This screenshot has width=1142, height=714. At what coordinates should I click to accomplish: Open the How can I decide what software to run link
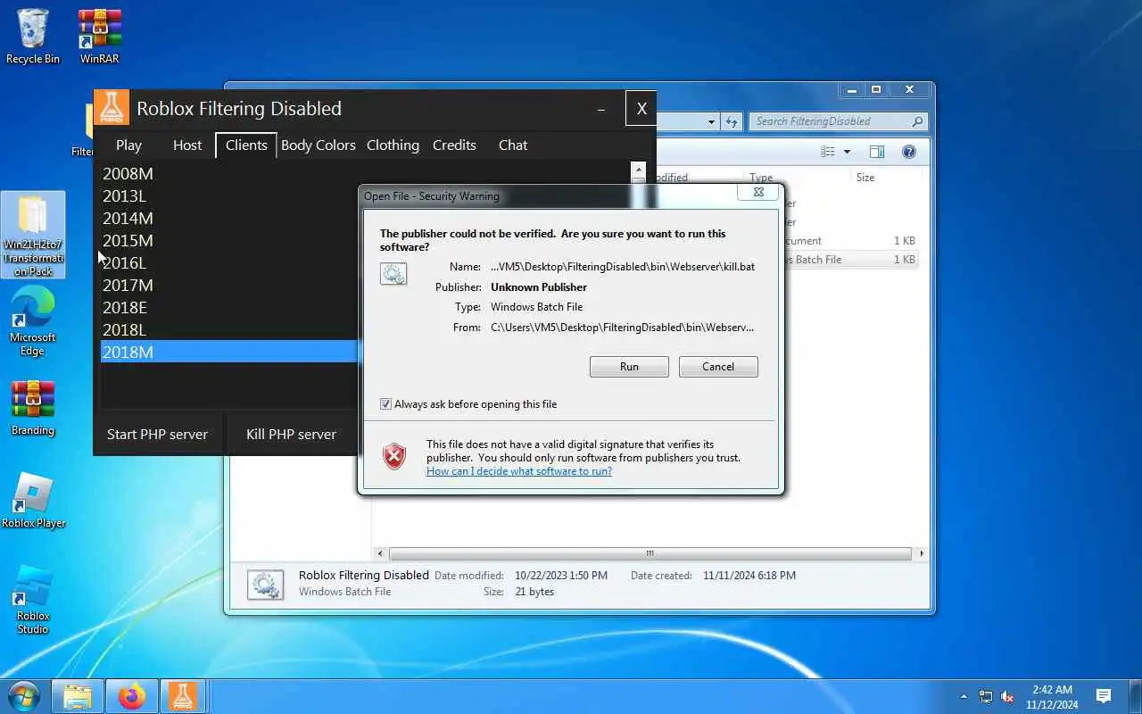click(519, 471)
